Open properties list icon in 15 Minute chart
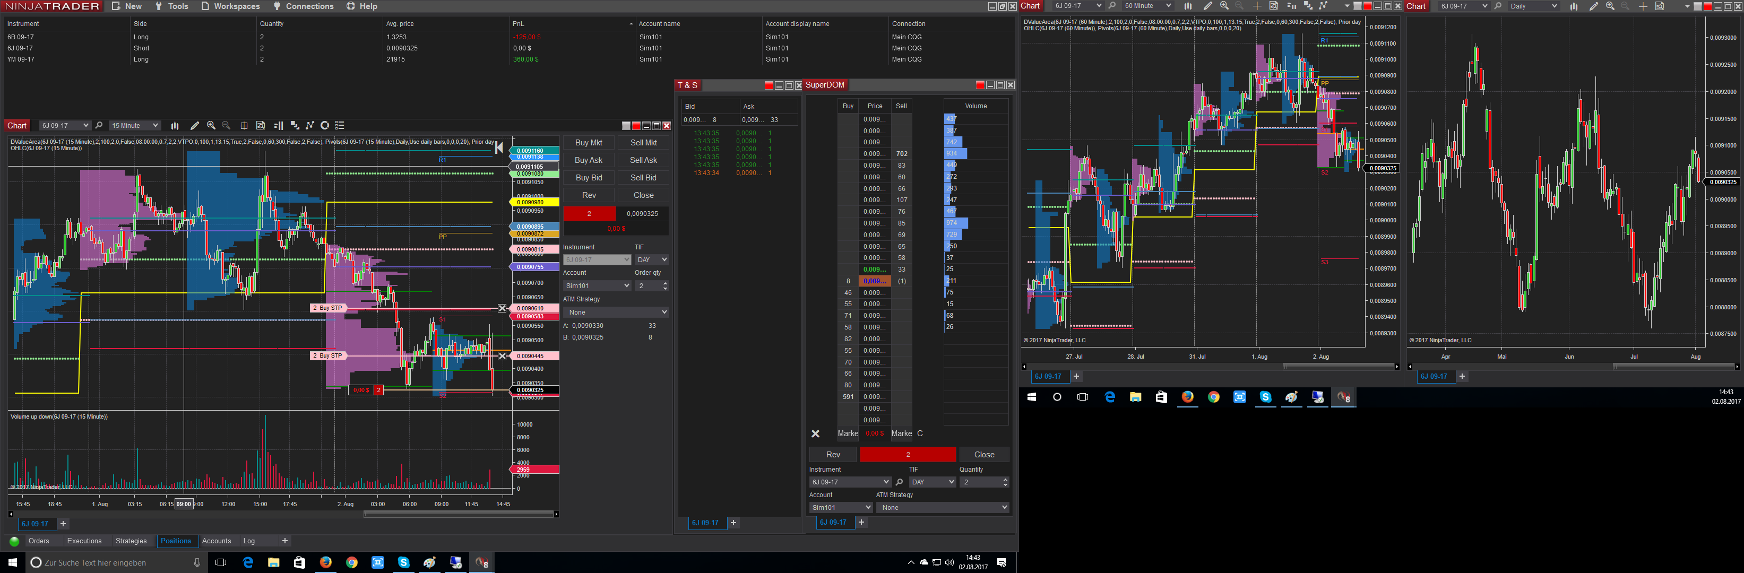Screen dimensions: 1744x573 tap(340, 126)
